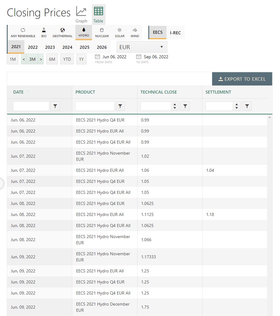The image size is (280, 316).
Task: Choose the 2022 year tab
Action: point(33,47)
